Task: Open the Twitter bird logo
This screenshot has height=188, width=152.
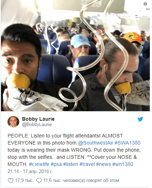Action: point(140,119)
